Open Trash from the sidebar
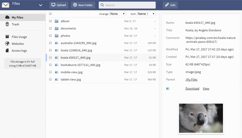Viewport: 242px width, 138px height. tap(15, 24)
